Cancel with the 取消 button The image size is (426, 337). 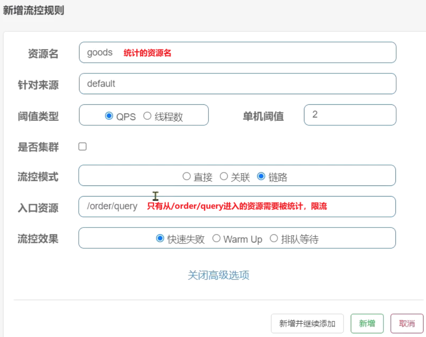[x=407, y=323]
